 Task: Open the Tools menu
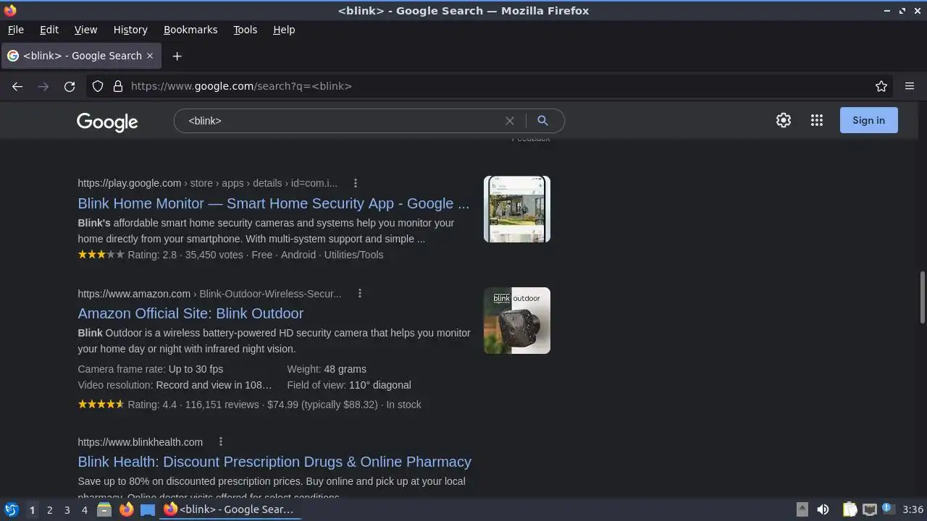tap(245, 30)
